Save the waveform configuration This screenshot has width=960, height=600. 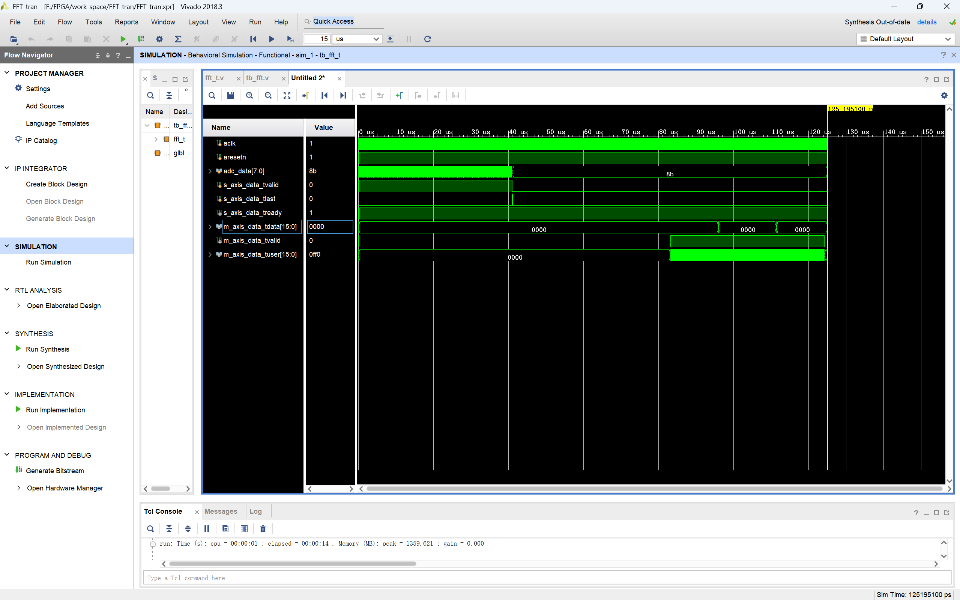(x=230, y=95)
